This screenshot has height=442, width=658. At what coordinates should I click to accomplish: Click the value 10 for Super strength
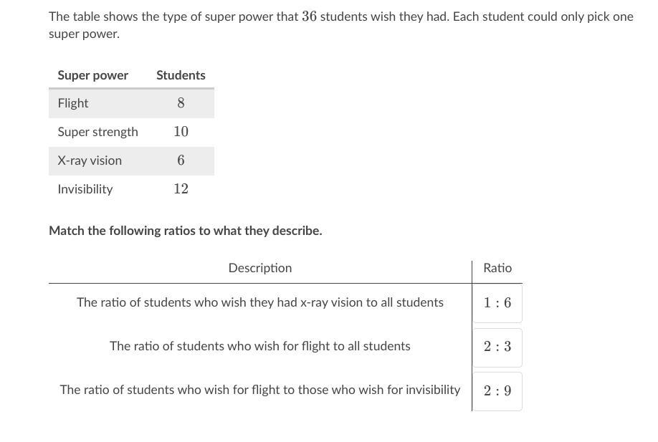[181, 132]
